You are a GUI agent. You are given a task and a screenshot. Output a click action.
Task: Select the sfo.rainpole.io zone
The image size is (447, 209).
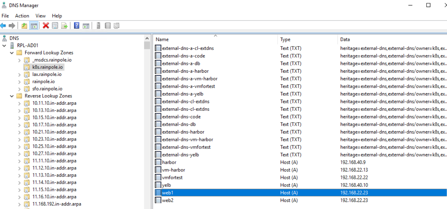point(47,89)
